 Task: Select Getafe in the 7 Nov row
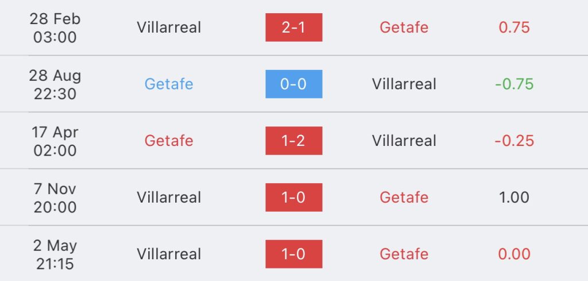[x=404, y=197]
